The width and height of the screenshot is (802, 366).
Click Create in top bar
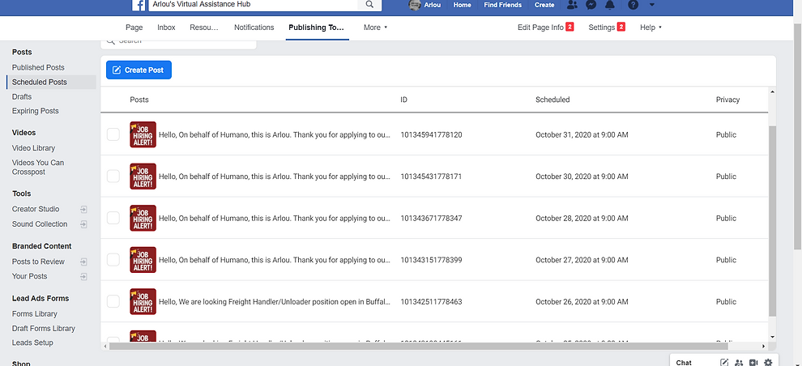(544, 5)
